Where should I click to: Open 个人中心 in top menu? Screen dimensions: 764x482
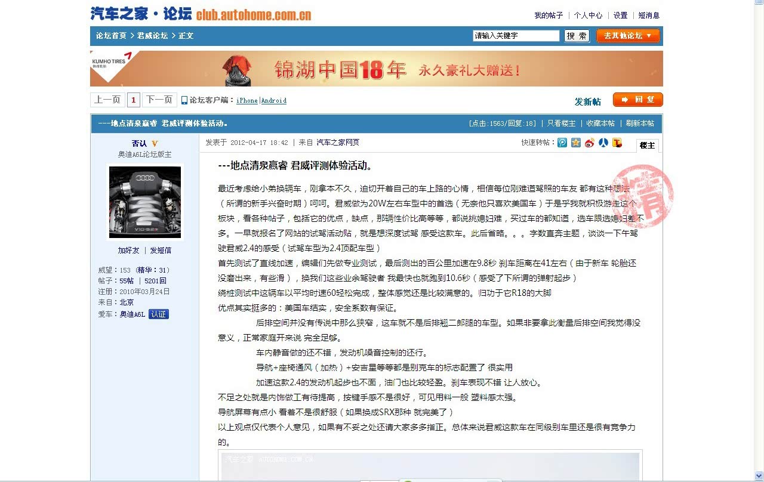coord(589,16)
